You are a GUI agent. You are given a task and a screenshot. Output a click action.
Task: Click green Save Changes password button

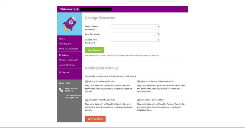point(94,50)
